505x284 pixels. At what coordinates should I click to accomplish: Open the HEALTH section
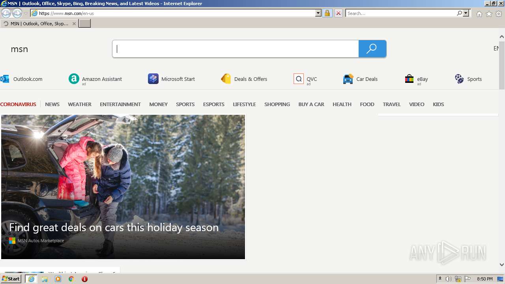342,104
